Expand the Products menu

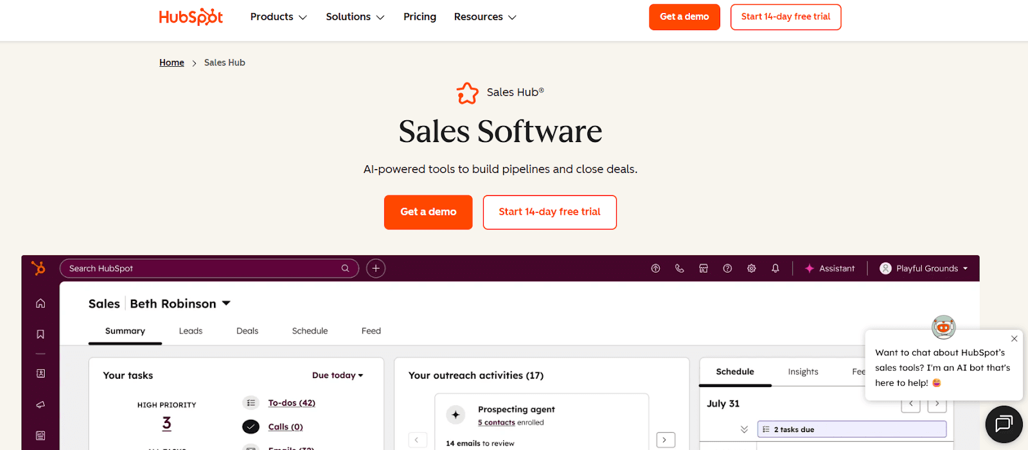278,17
